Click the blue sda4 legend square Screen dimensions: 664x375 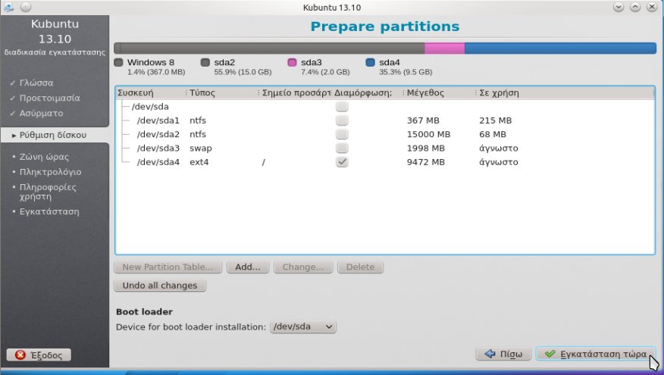[370, 62]
